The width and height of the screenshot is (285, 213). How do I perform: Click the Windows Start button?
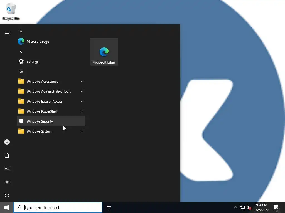(x=7, y=207)
